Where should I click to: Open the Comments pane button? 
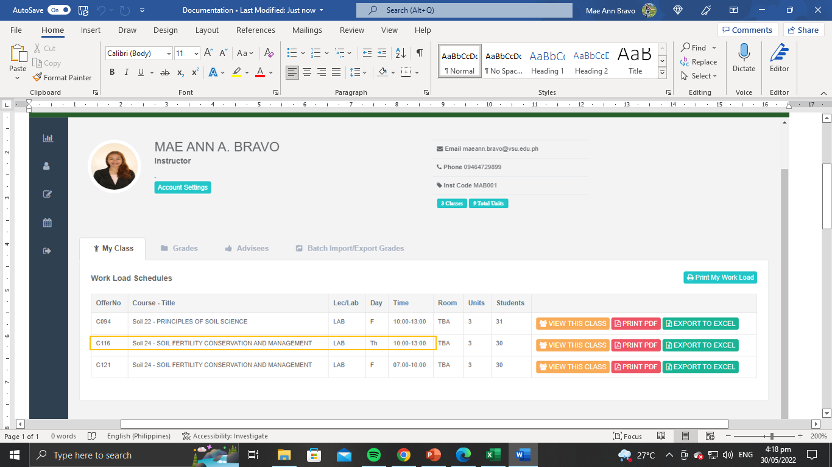746,30
